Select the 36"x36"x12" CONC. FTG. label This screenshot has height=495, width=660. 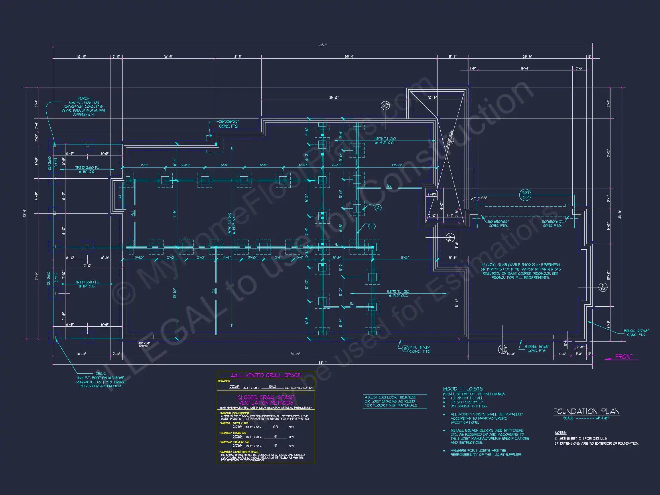(229, 124)
